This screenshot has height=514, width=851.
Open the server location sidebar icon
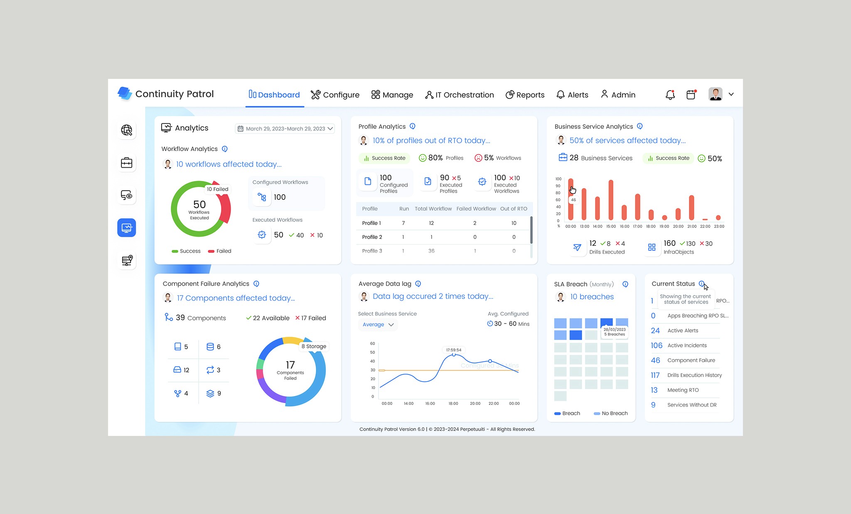(x=127, y=260)
